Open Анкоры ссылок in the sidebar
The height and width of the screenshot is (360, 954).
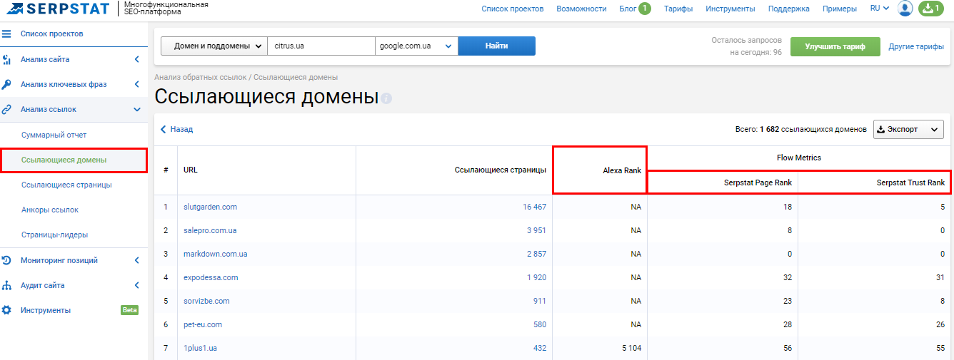50,210
